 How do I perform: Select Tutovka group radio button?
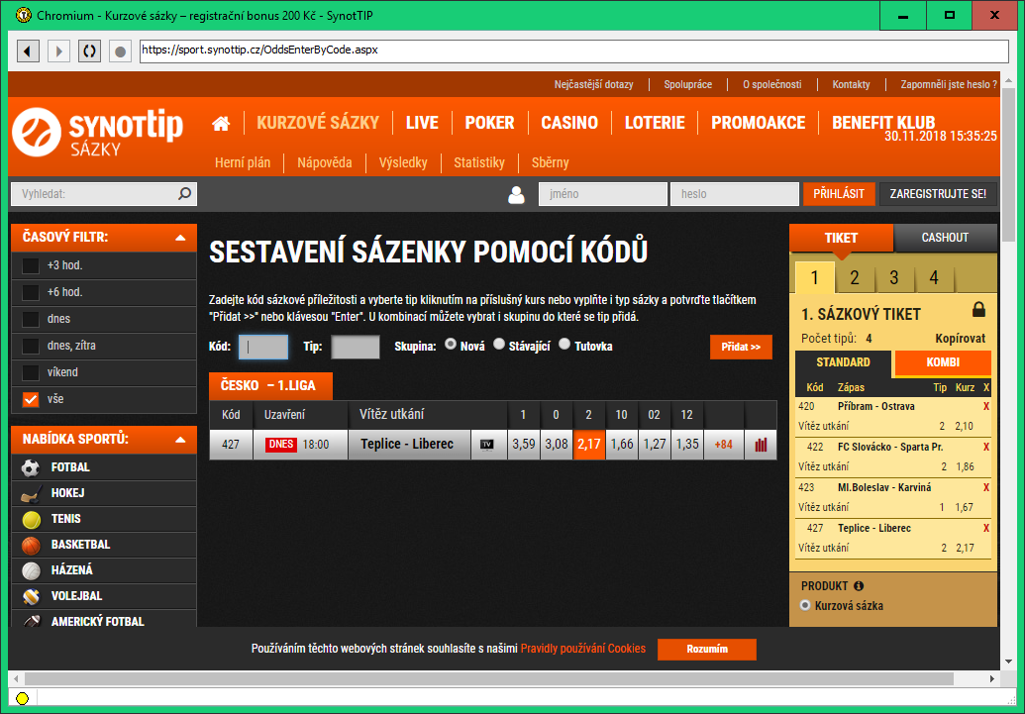pos(564,344)
